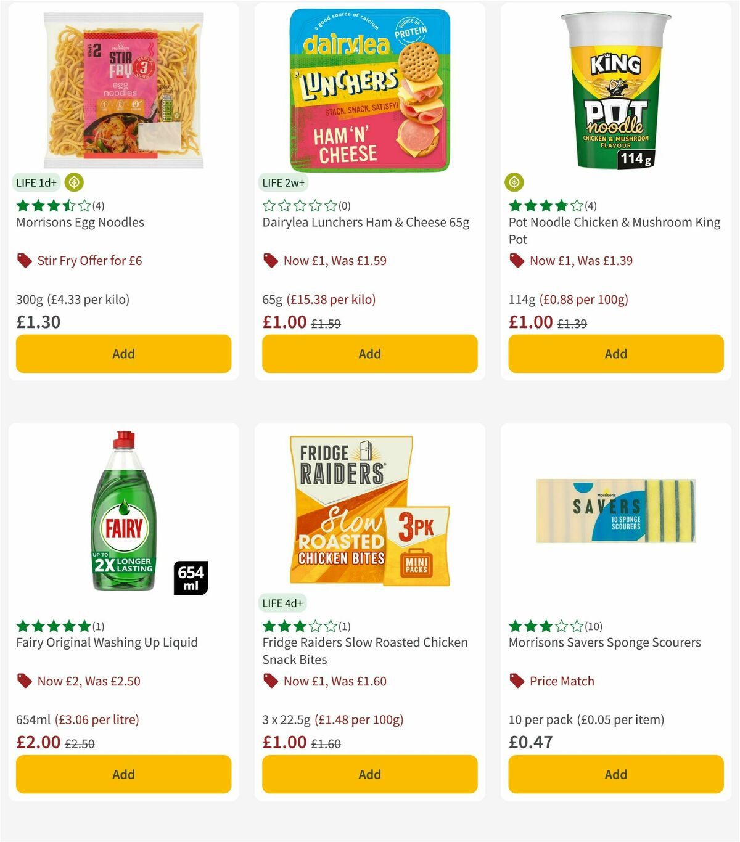Screen dimensions: 740x842
Task: Open the Fridge Raiders Slow Roasted Chicken Bites page
Action: 364,651
